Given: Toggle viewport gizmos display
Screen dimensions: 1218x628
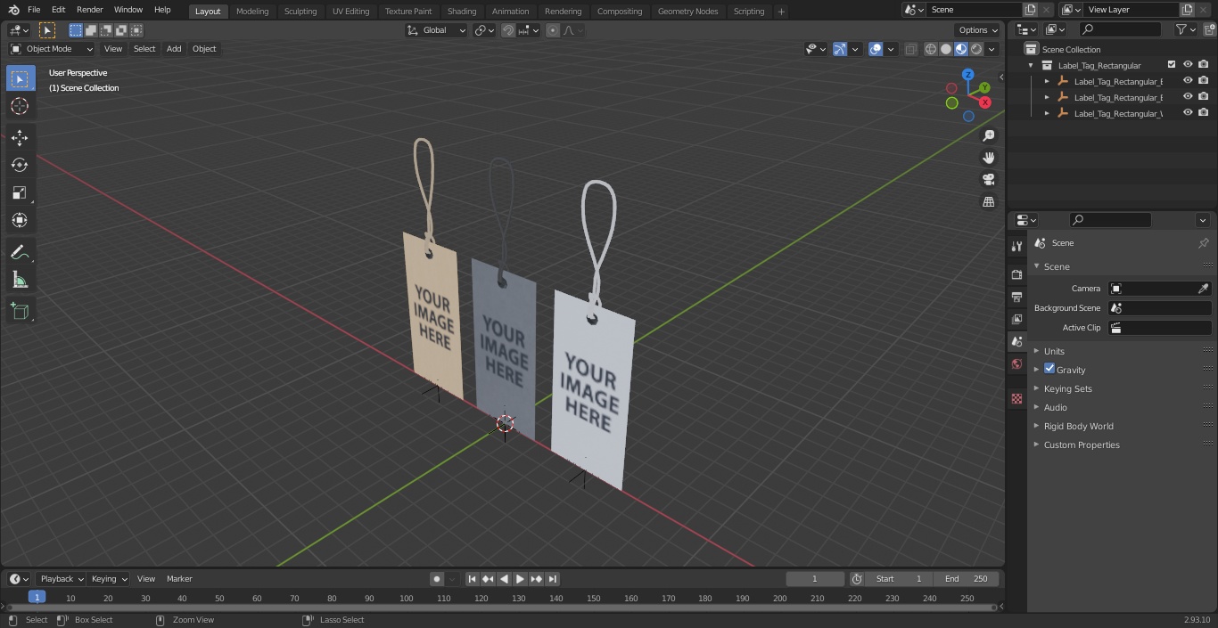Looking at the screenshot, I should point(840,49).
